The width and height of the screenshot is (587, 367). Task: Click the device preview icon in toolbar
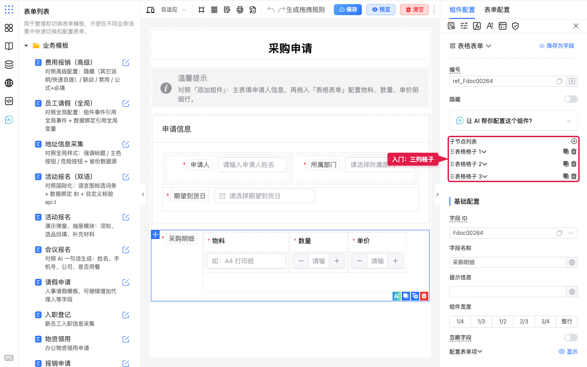pyautogui.click(x=150, y=10)
